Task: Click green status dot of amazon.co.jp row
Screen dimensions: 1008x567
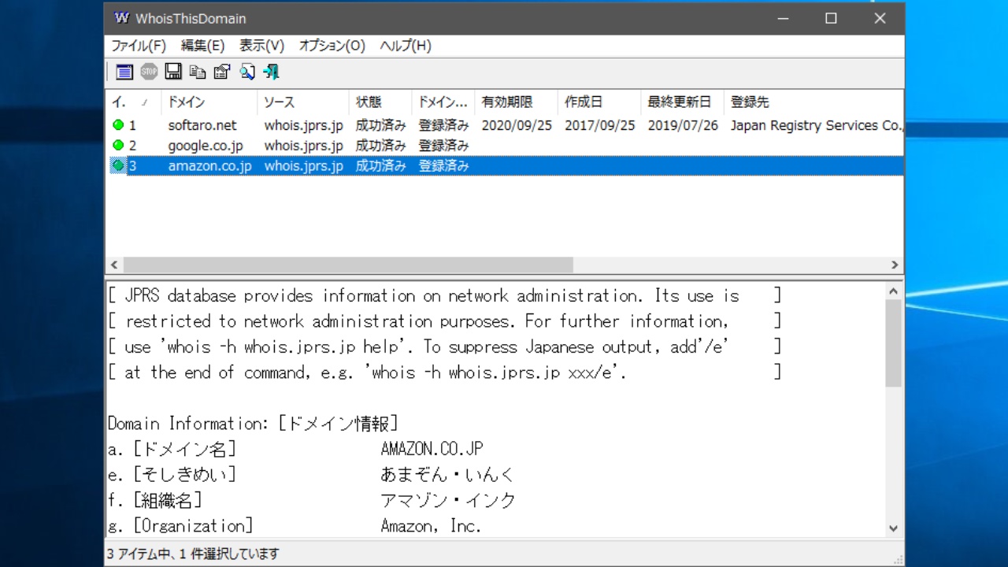Action: (118, 165)
